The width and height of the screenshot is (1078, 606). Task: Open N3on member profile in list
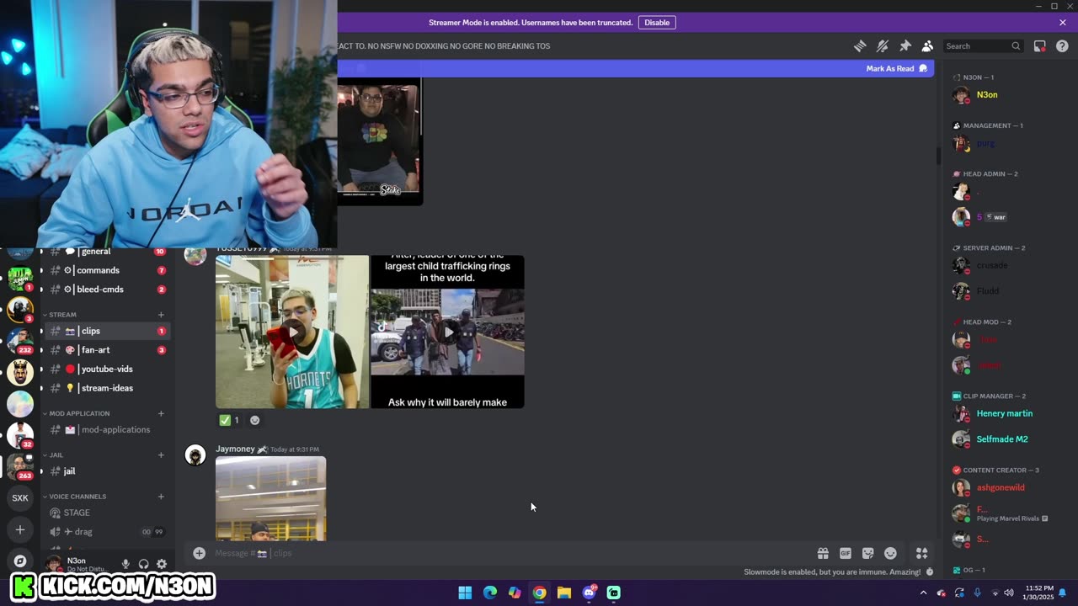tap(987, 95)
